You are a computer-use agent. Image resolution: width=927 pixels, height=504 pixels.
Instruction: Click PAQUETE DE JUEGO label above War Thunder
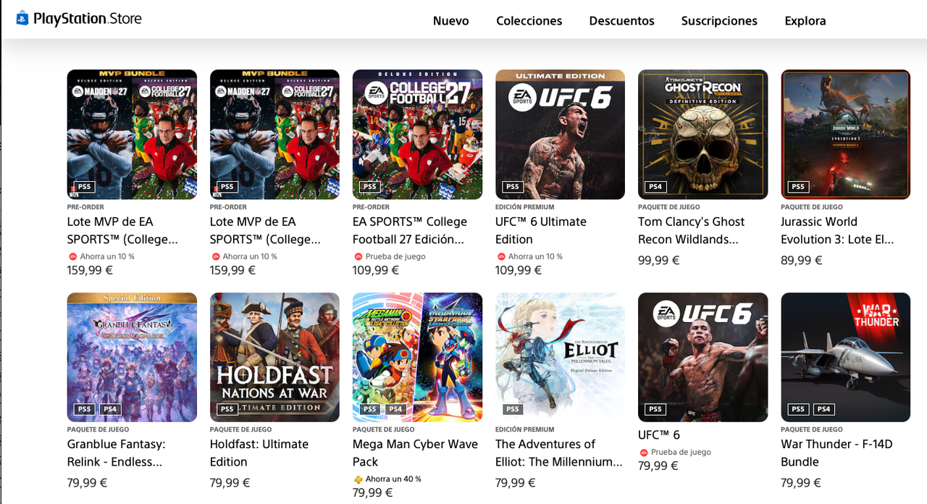[x=812, y=429]
